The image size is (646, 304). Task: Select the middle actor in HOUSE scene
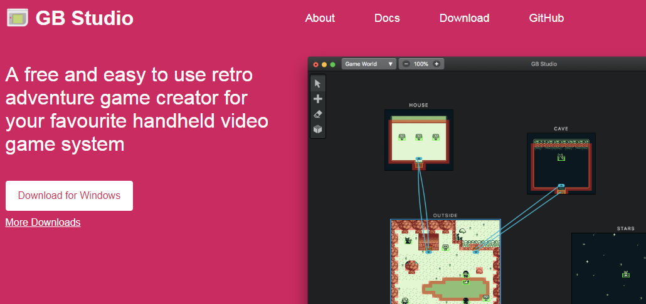point(419,137)
